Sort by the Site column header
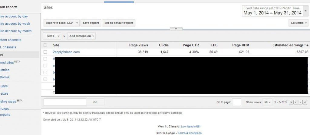Screen dimensions: 310x135 56,45
